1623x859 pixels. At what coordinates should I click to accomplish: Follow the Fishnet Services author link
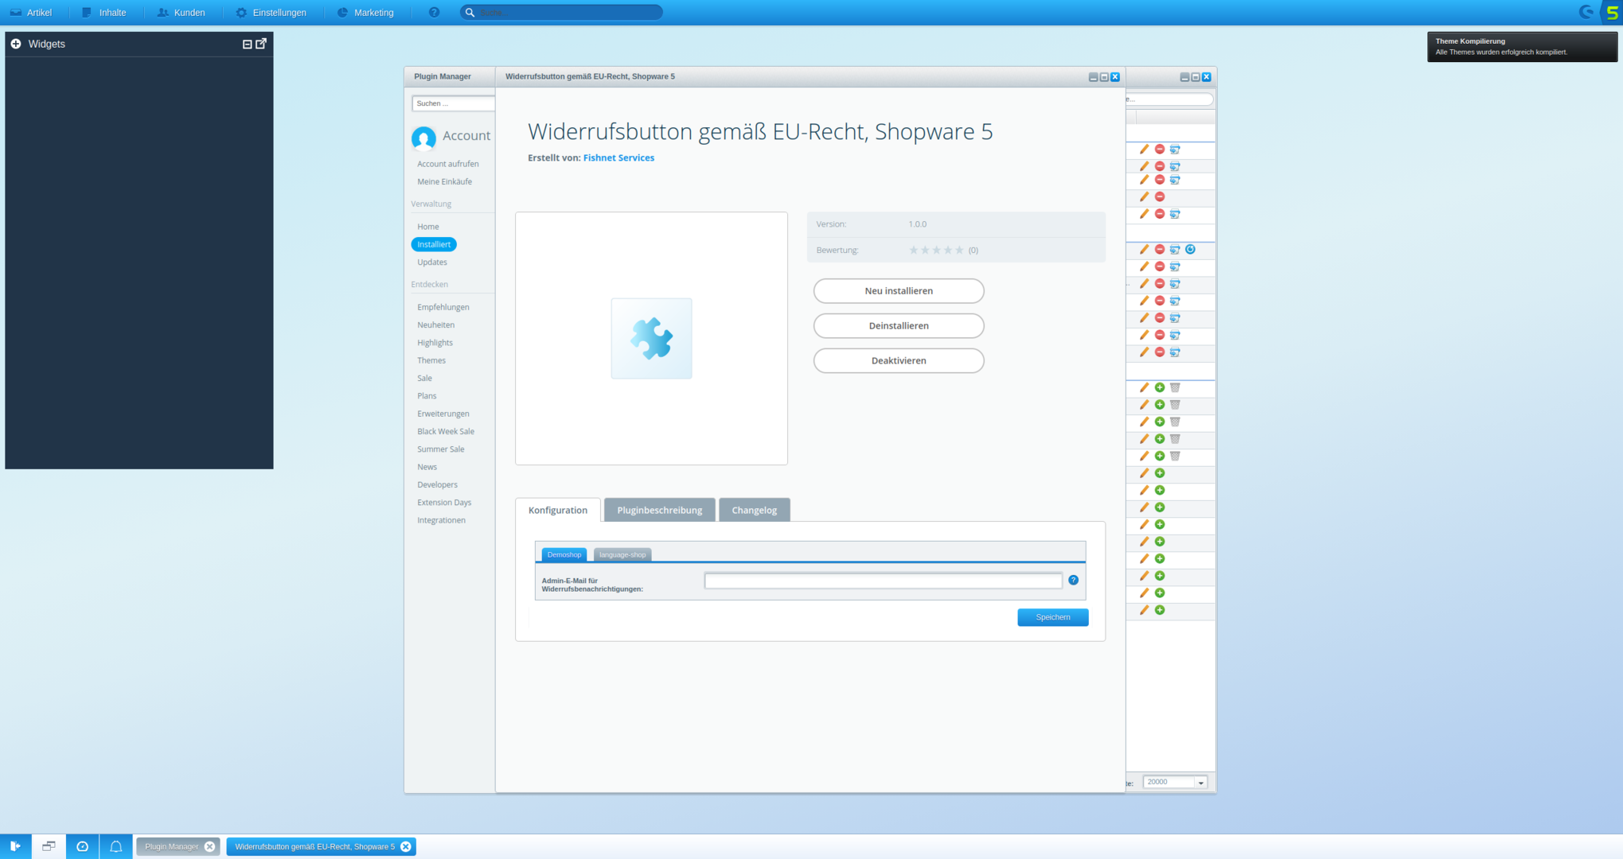[618, 157]
